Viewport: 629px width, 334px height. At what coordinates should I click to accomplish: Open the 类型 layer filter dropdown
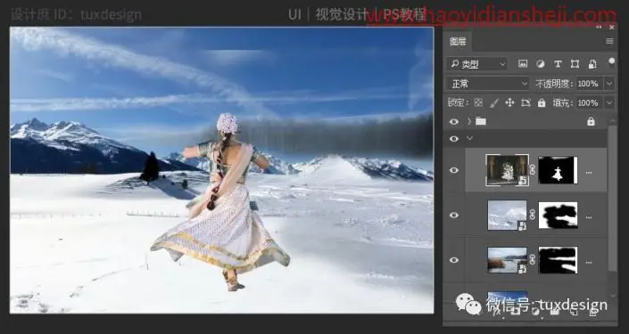click(477, 64)
